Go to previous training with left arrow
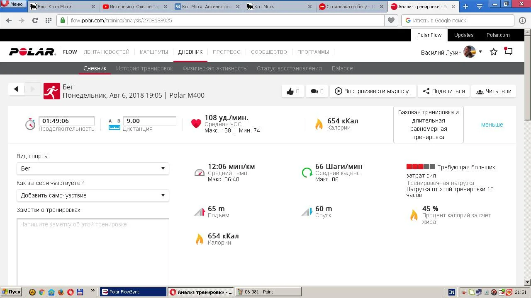Viewport: 531px width, 298px height. click(x=16, y=89)
